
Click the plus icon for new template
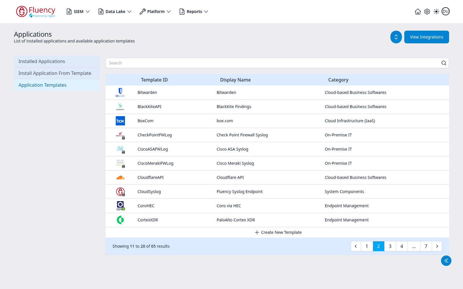coord(257,232)
